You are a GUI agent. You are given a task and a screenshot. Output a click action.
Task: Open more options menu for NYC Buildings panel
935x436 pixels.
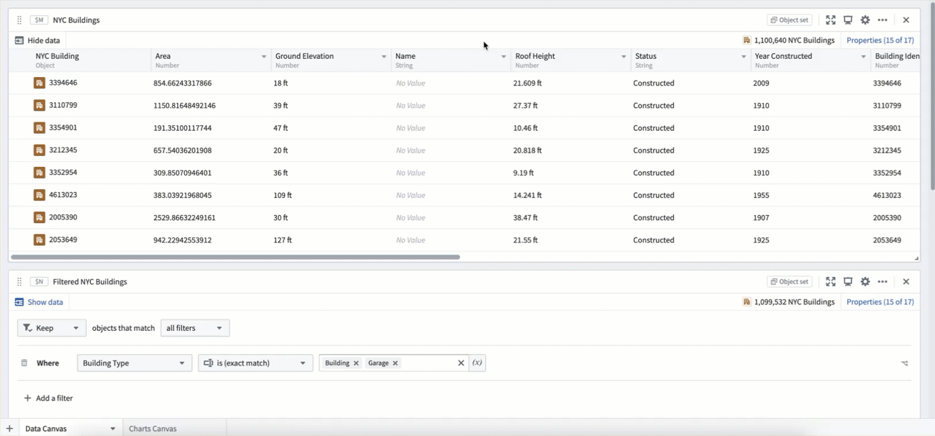(x=882, y=20)
